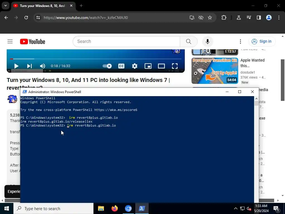285x214 pixels.
Task: Open the Chrome three-dot menu
Action: point(279,18)
